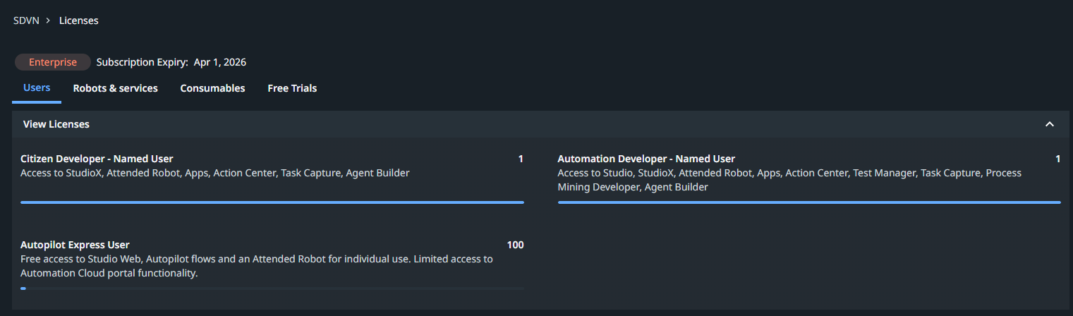Switch to the Users tab
The image size is (1073, 316).
(x=37, y=88)
